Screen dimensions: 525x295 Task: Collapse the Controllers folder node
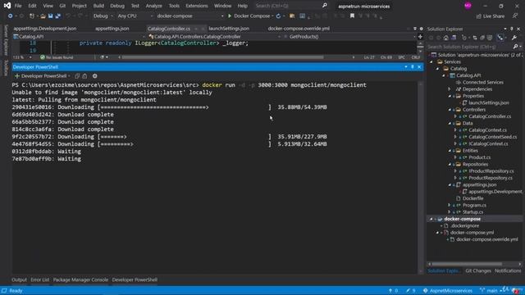point(450,110)
